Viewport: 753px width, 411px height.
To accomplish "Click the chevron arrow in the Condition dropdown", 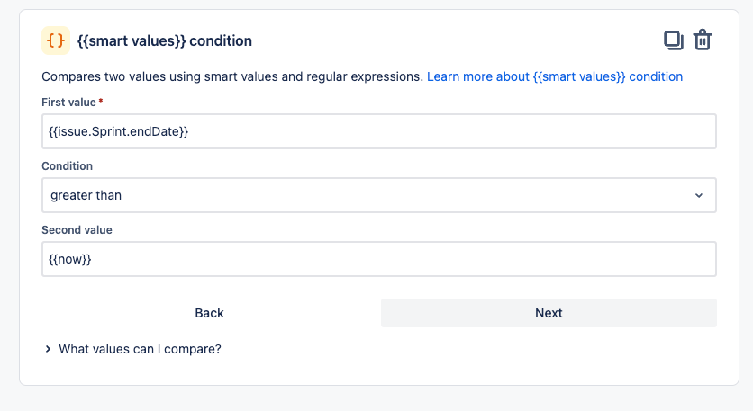I will pos(699,196).
